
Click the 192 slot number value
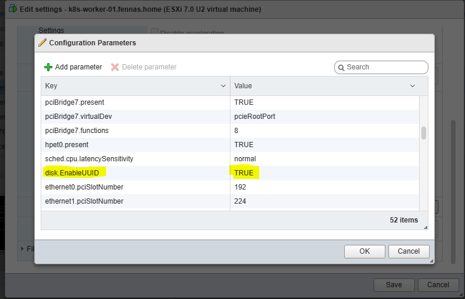tap(240, 187)
